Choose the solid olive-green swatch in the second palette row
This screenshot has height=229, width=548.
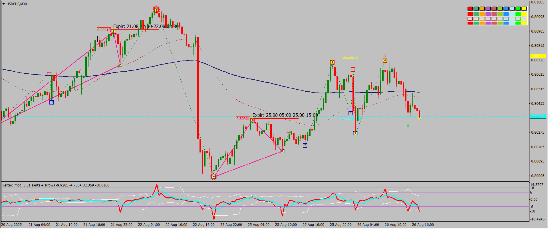point(500,14)
